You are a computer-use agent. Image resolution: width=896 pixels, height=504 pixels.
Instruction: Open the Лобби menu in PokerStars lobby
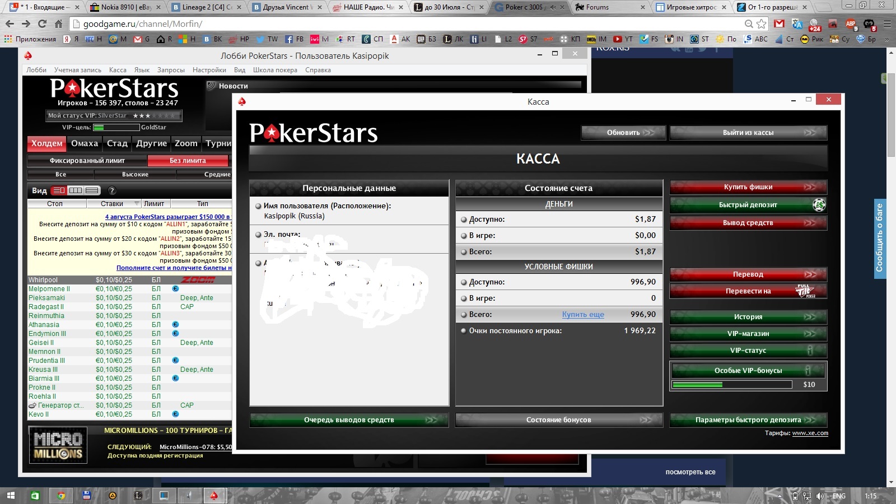click(36, 70)
